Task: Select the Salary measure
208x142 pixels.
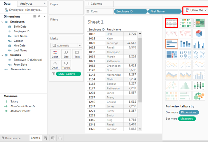Action: click(14, 102)
